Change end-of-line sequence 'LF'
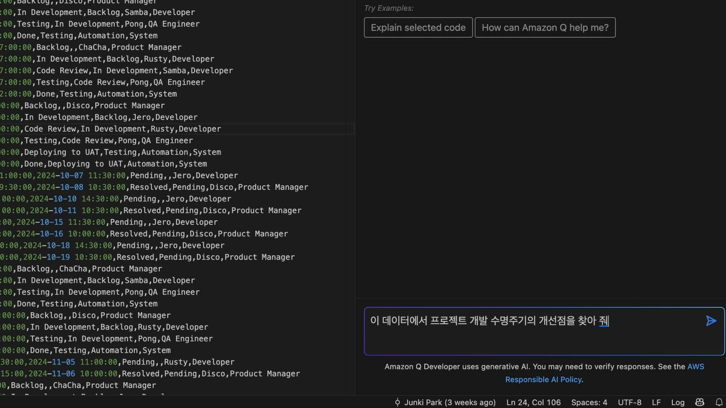This screenshot has width=726, height=408. pyautogui.click(x=656, y=402)
